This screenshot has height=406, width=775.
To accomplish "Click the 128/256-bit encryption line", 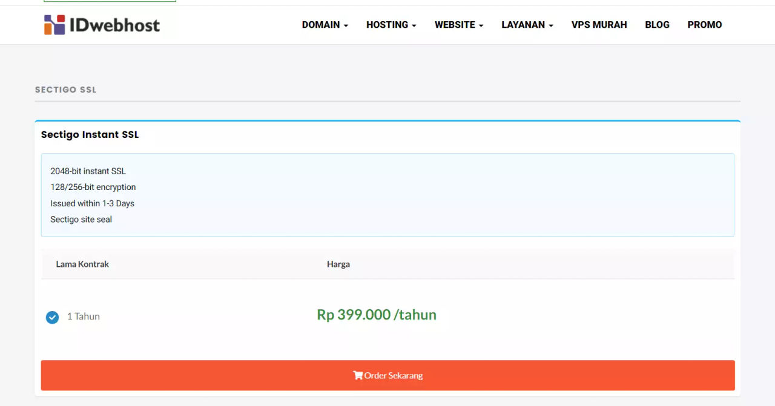I will 93,187.
